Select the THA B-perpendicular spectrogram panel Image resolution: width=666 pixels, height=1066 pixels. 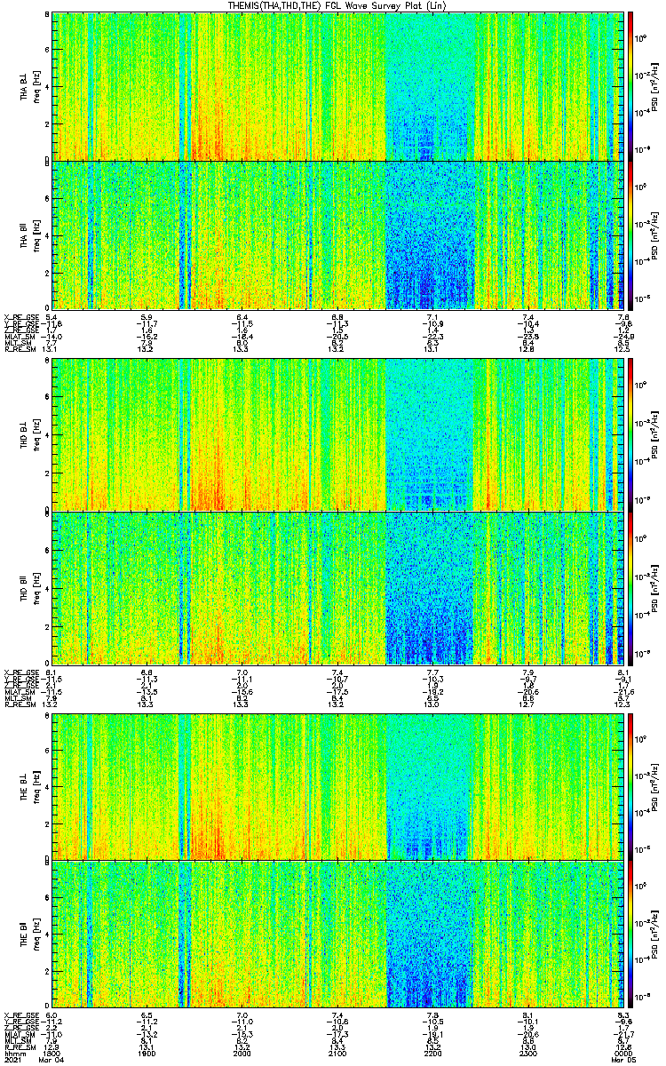click(337, 85)
